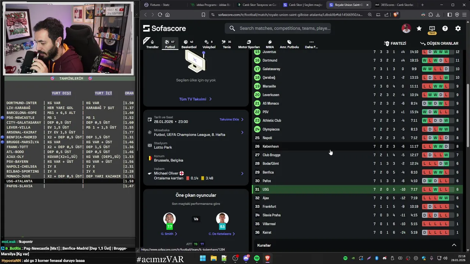Image resolution: width=470 pixels, height=264 pixels.
Task: Open the C. De Ketelaere player link
Action: [222, 234]
